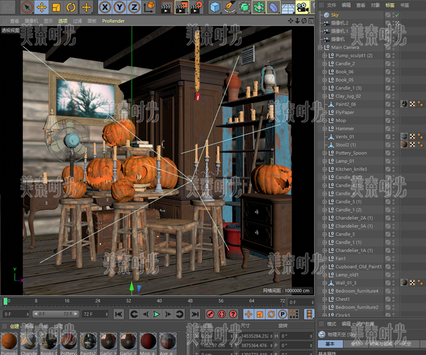
Task: Click the Record Active Objects keyframe button
Action: (210, 313)
